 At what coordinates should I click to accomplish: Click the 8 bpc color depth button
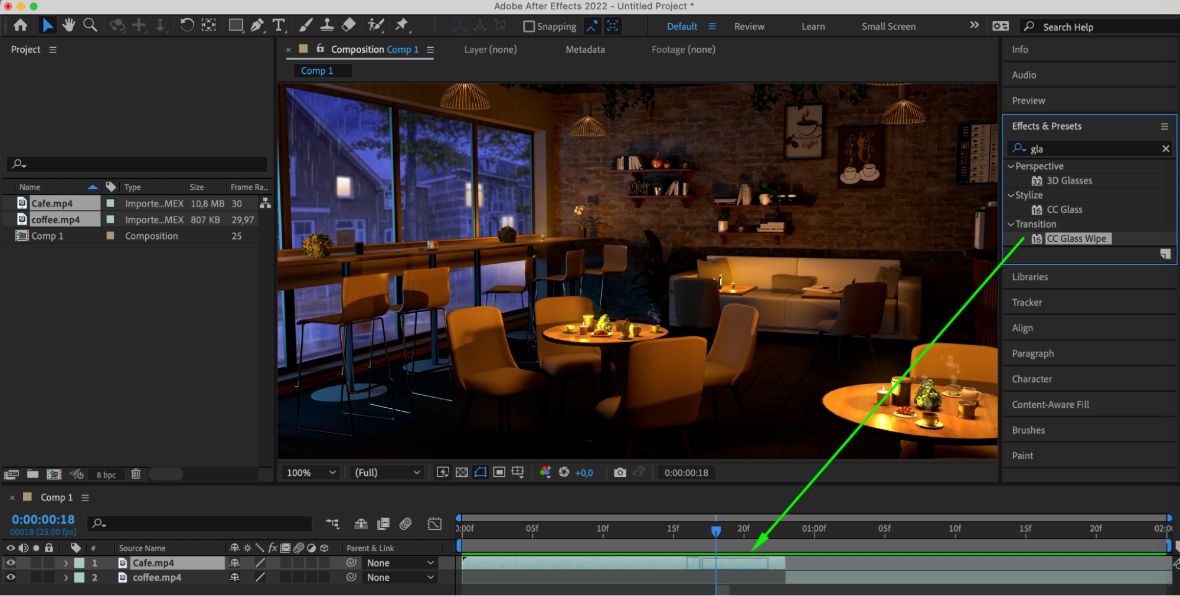[106, 475]
